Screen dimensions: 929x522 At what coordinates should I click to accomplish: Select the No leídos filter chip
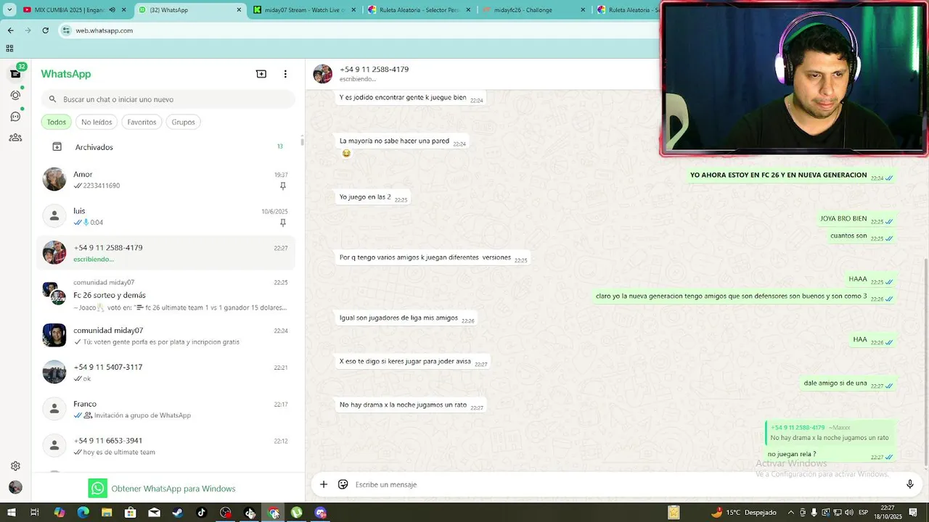point(97,122)
